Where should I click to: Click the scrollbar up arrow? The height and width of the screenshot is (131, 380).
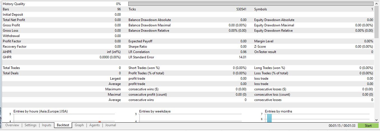[x=377, y=3]
